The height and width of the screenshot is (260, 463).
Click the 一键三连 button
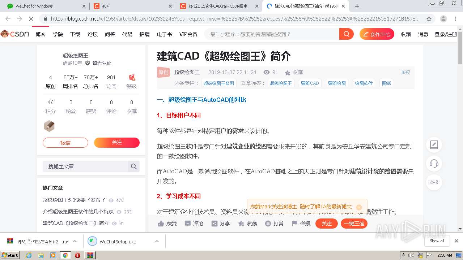(x=354, y=224)
